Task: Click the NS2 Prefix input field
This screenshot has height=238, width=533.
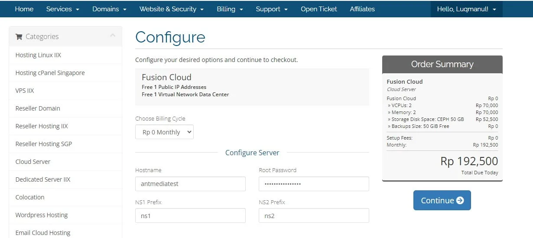Action: point(314,215)
